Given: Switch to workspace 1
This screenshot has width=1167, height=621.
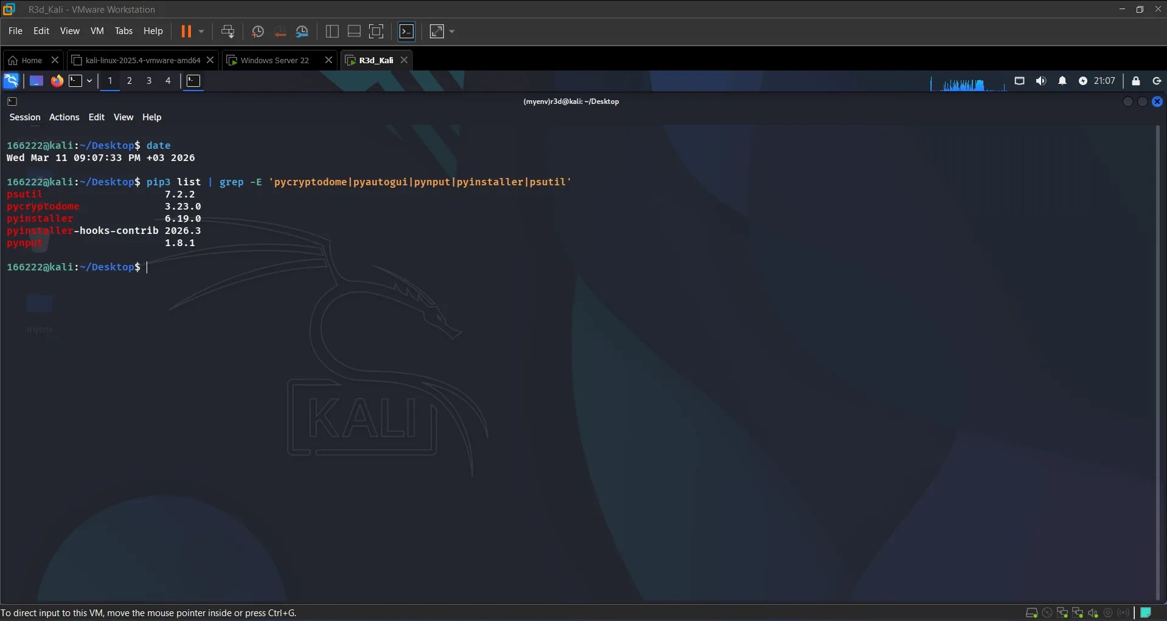Looking at the screenshot, I should click(110, 81).
